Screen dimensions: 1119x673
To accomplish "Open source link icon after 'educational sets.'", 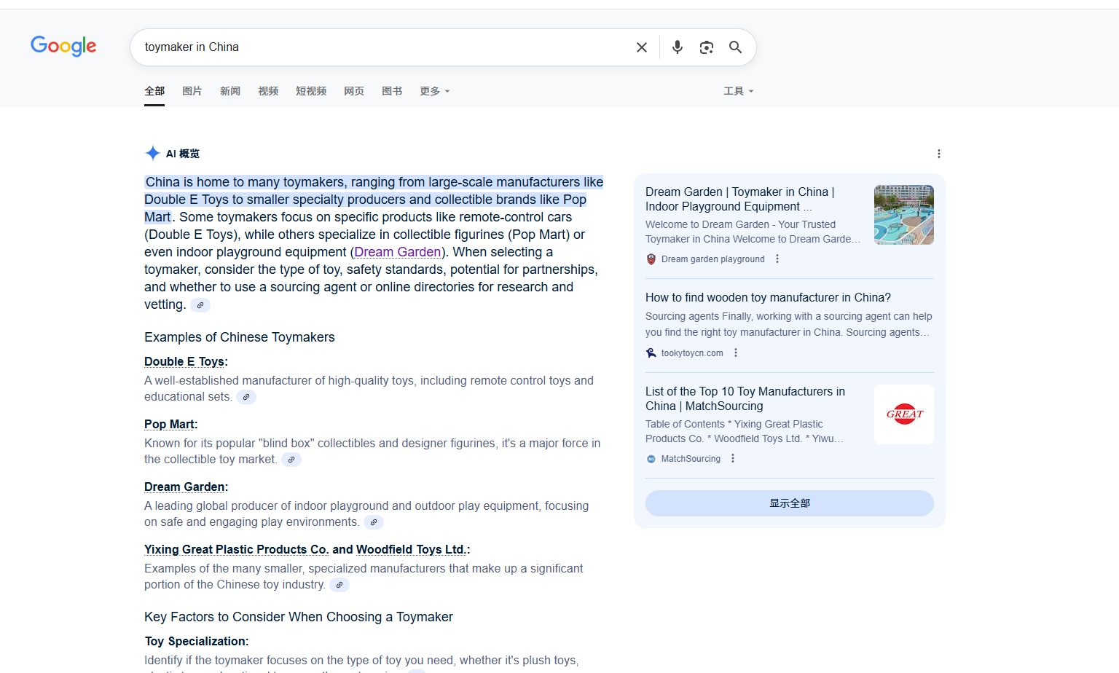I will [246, 397].
